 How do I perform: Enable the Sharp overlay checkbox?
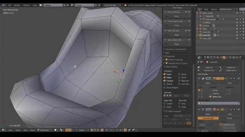tap(179, 74)
